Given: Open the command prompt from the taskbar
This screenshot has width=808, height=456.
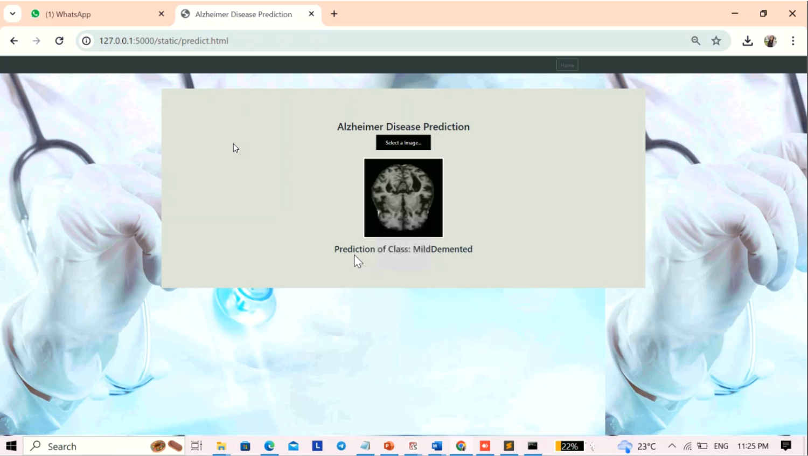Looking at the screenshot, I should 532,446.
